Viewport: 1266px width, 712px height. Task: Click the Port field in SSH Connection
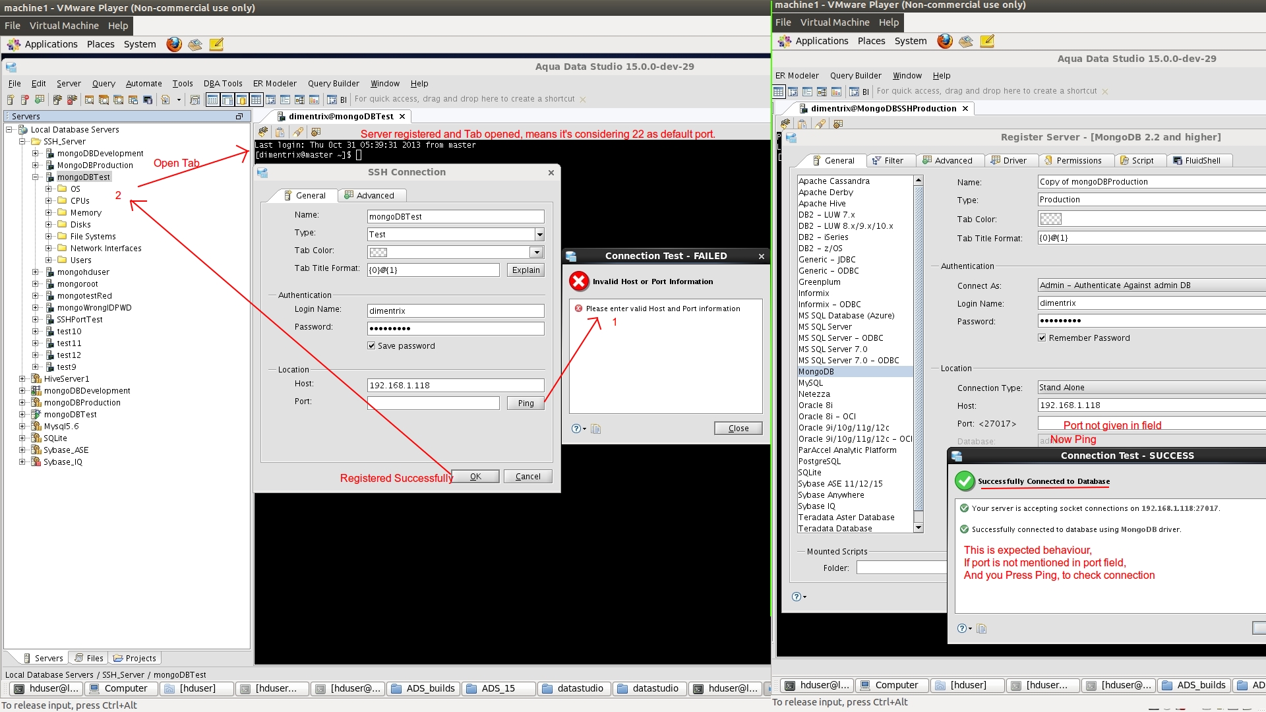433,403
